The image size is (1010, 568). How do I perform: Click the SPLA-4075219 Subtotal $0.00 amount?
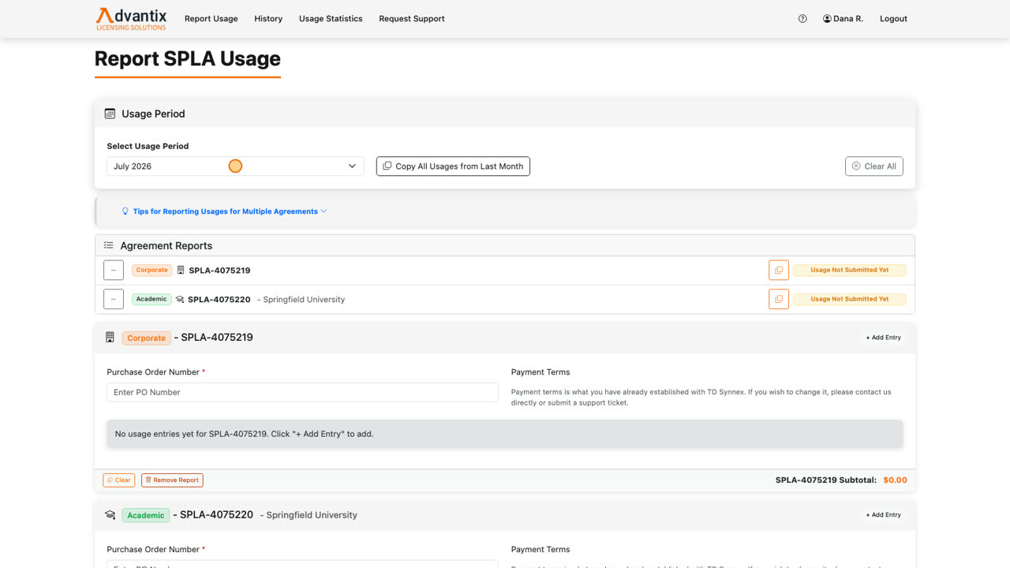(x=895, y=480)
